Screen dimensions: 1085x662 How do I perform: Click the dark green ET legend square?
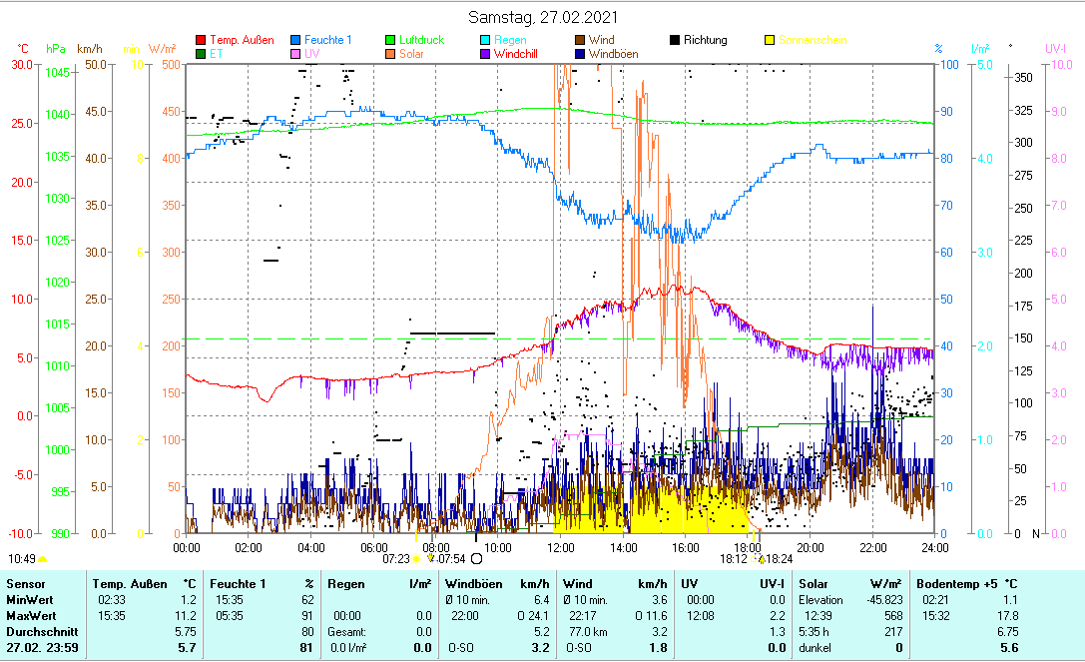click(201, 54)
